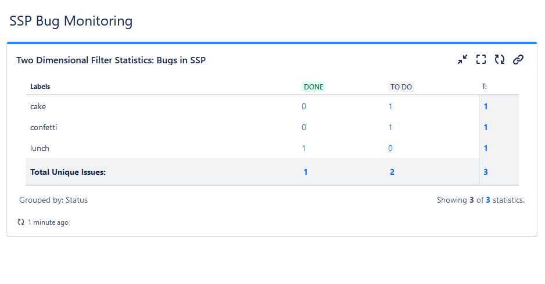The width and height of the screenshot is (545, 284).
Task: Click the TO DO status column header
Action: [x=401, y=87]
